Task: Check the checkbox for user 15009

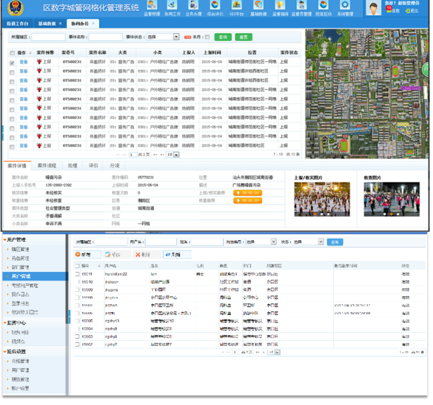Action: 78,290
